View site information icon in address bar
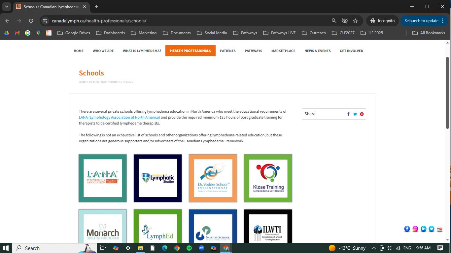Screen dimensions: 451x253 point(45,21)
